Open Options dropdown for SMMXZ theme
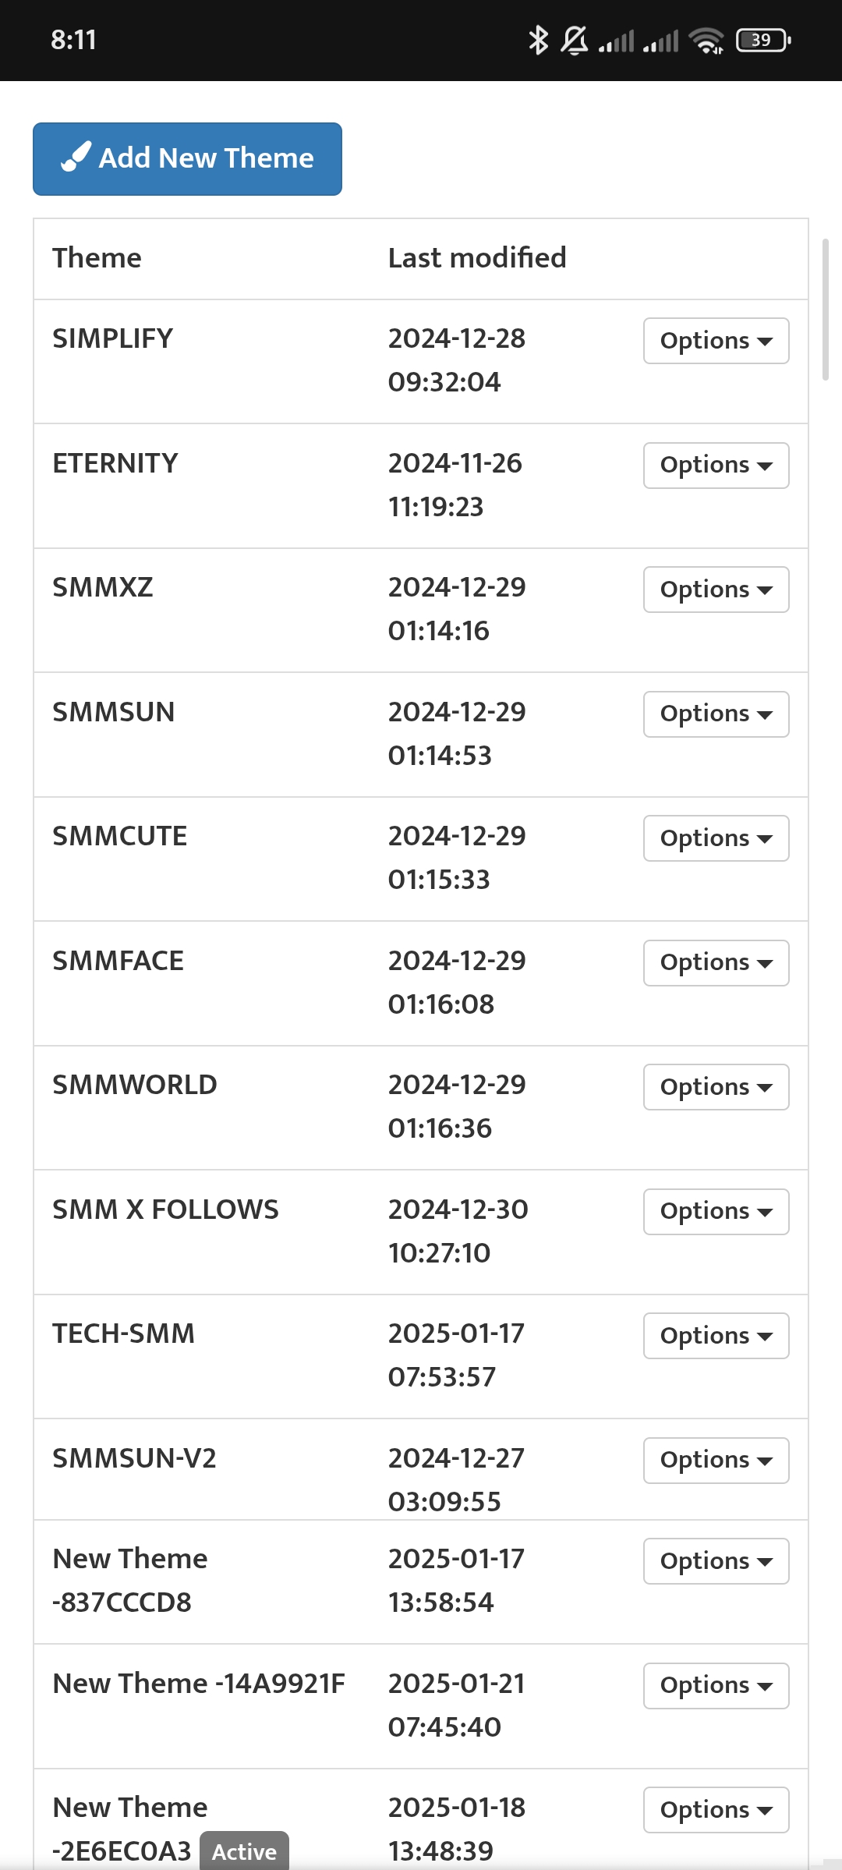The image size is (842, 1870). click(716, 590)
